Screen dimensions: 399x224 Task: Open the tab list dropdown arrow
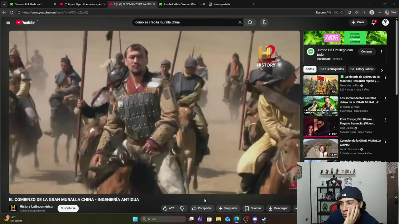[4, 4]
